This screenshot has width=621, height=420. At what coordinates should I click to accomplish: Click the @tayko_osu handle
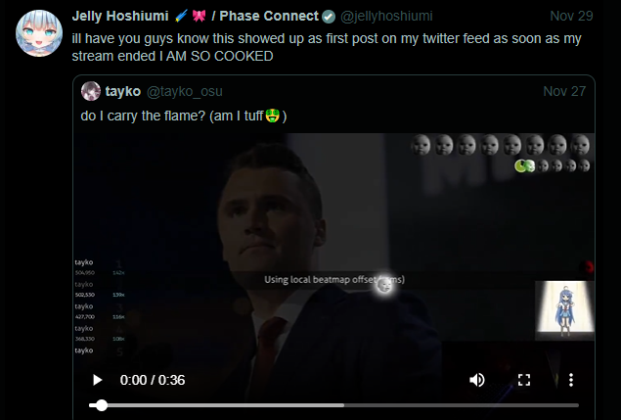click(185, 91)
